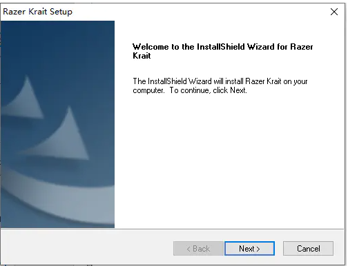Click the install description paragraph

tap(220, 85)
